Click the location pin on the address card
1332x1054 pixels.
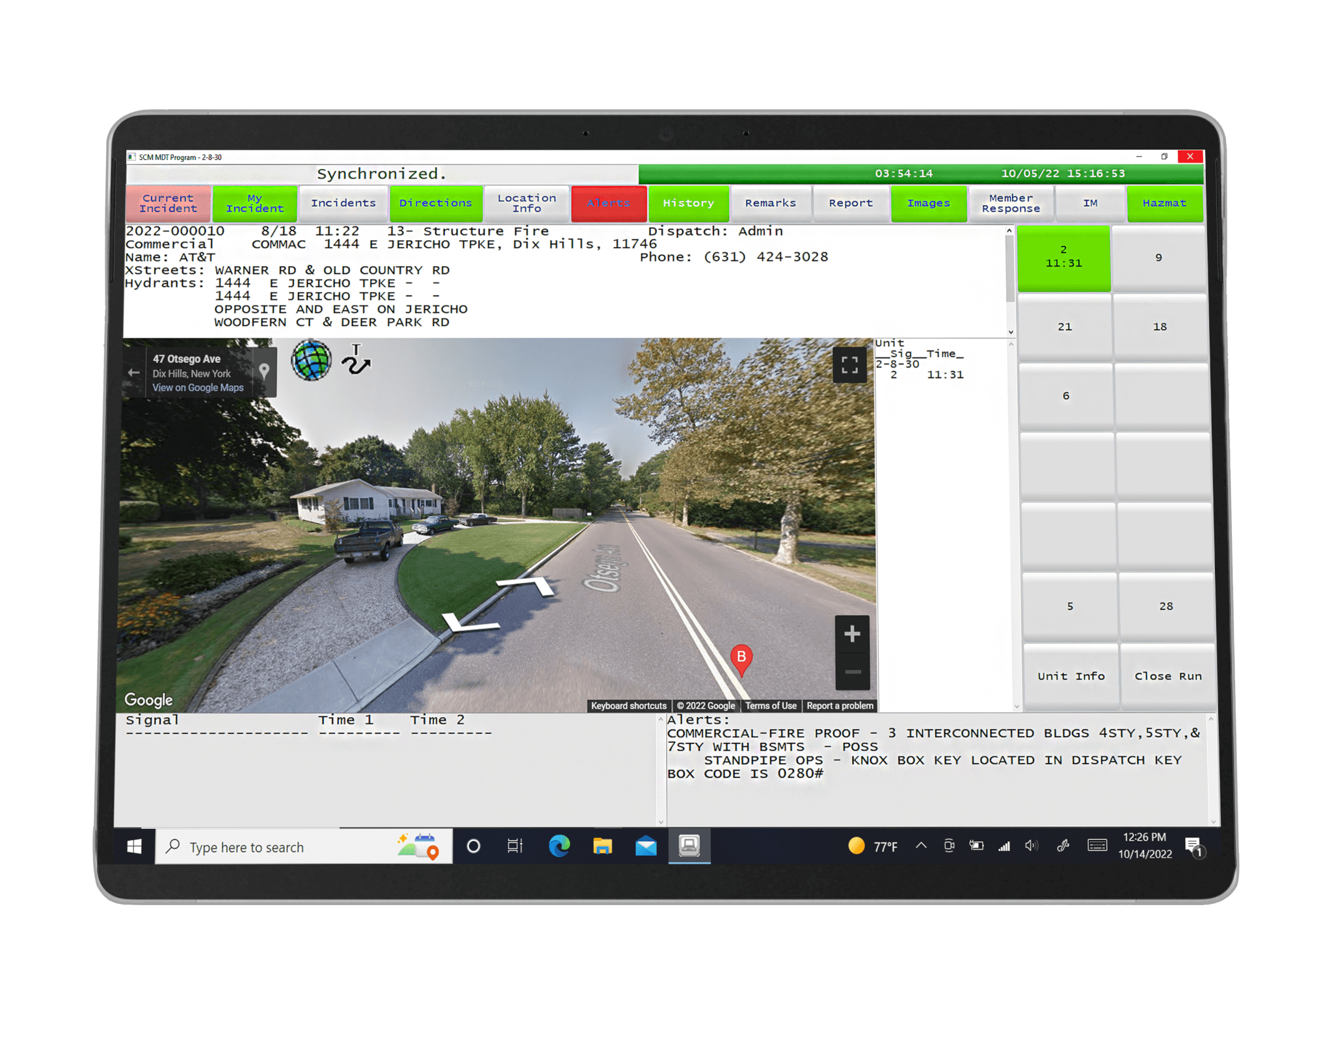click(x=264, y=372)
